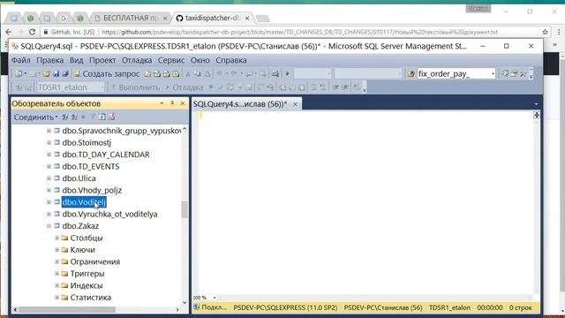Click the New Project toolbar icon
565x318 pixels.
pyautogui.click(x=18, y=74)
